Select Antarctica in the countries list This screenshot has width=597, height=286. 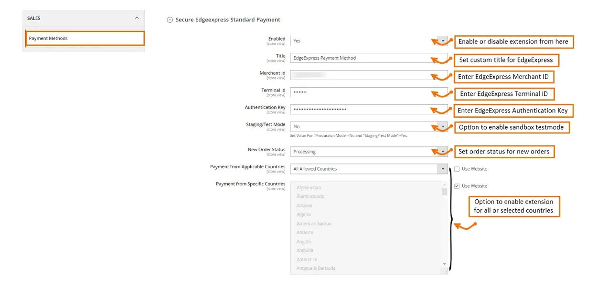point(307,259)
